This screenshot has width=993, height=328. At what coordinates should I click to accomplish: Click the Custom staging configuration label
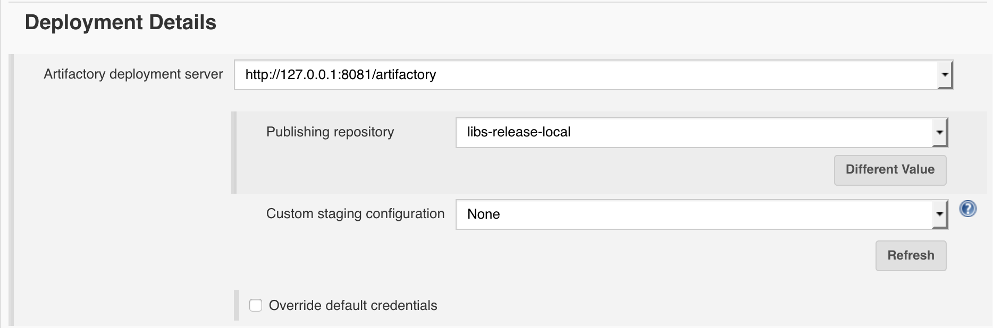pyautogui.click(x=355, y=213)
